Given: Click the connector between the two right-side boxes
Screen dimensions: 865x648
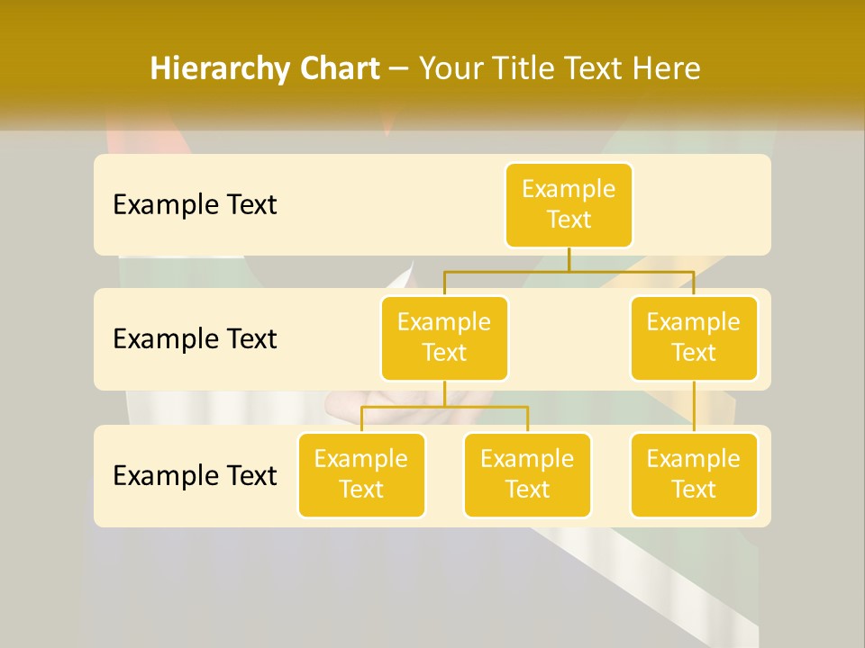Looking at the screenshot, I should pyautogui.click(x=694, y=407).
